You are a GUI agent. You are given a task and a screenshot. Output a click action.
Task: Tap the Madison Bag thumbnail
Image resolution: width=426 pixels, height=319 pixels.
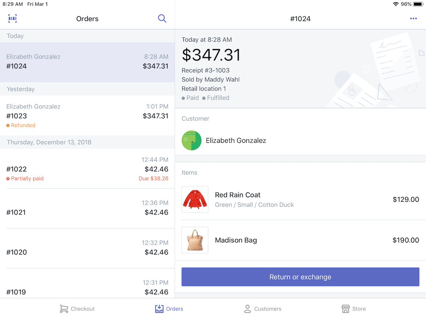195,240
